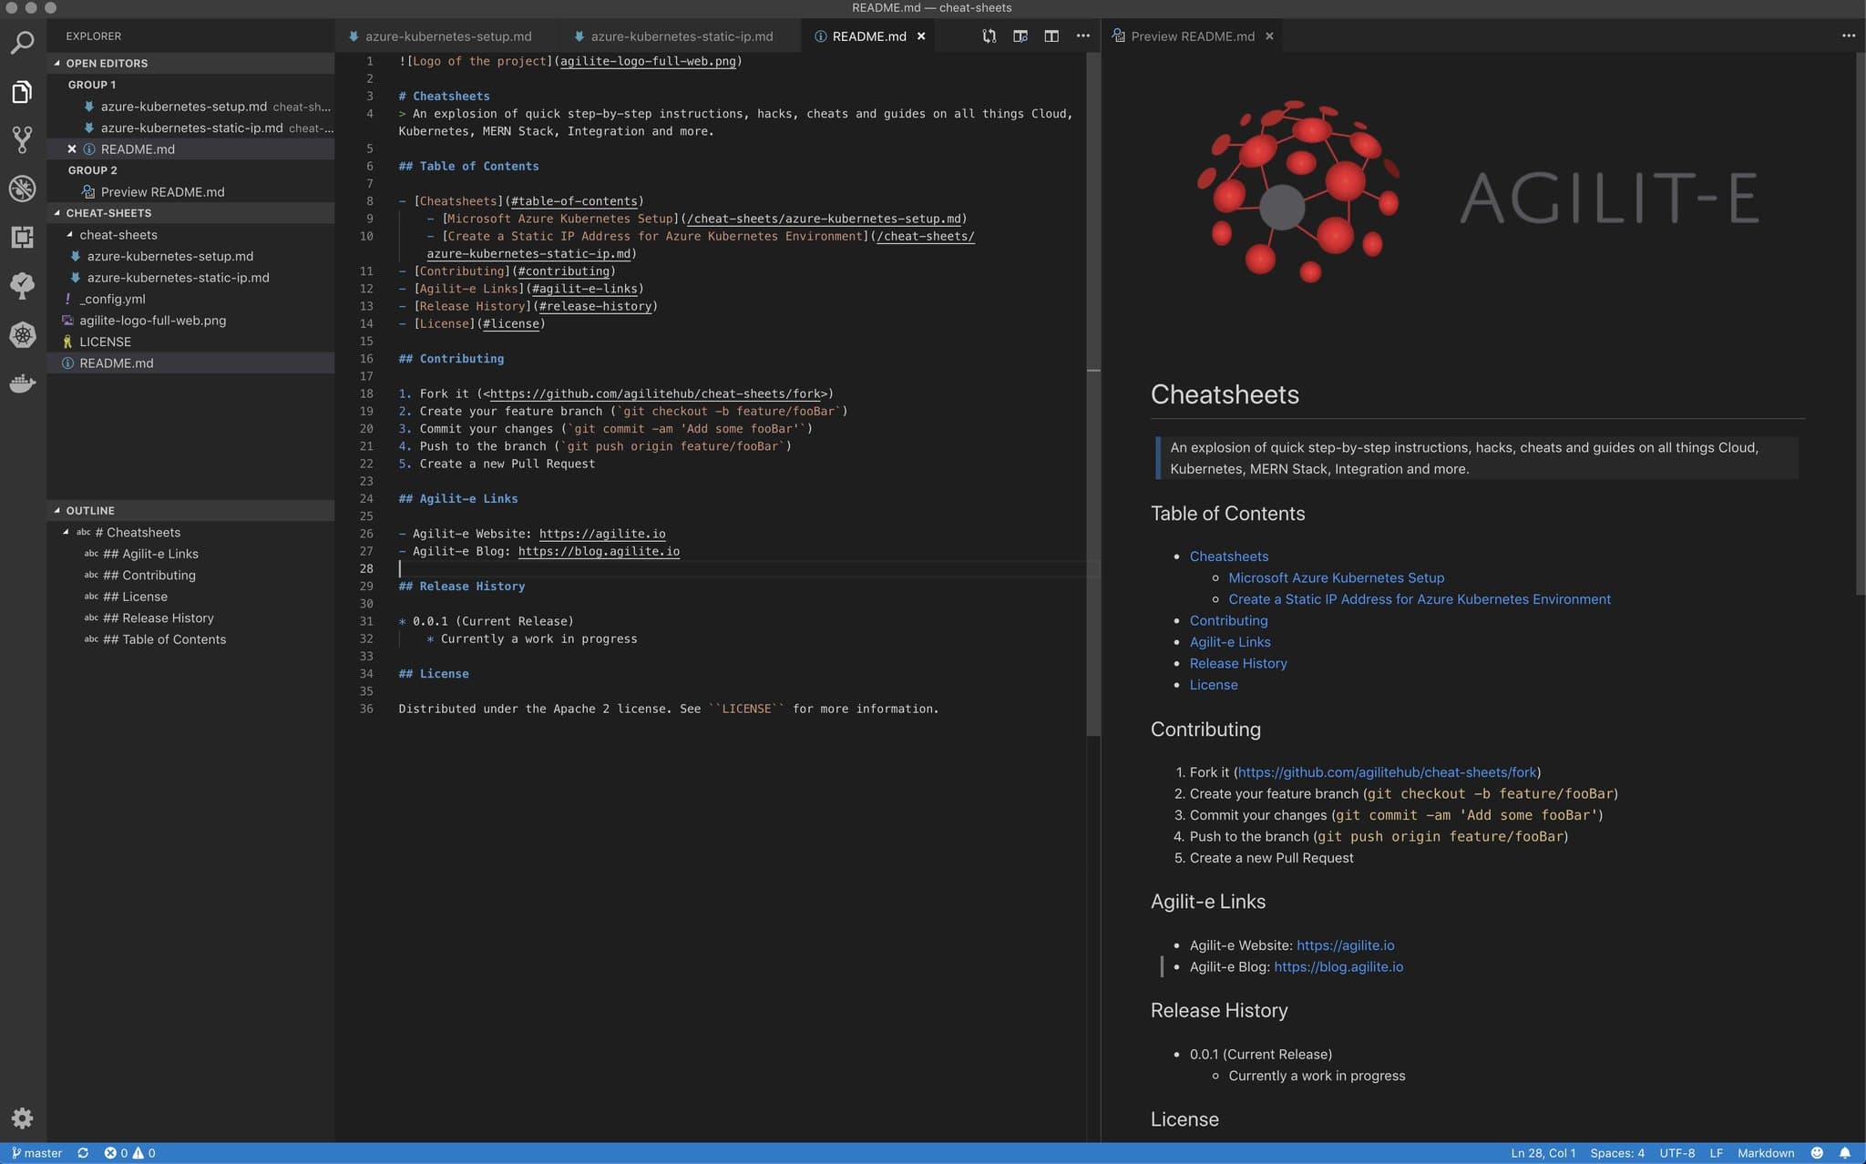Open the Extensions view icon
The height and width of the screenshot is (1164, 1866).
click(x=22, y=237)
